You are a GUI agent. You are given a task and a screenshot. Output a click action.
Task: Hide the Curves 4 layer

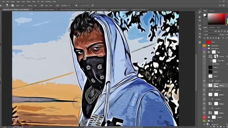coord(204,81)
